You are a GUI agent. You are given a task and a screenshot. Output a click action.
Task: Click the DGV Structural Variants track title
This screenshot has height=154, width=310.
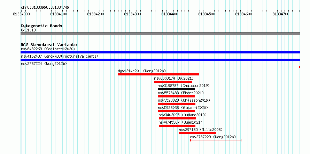(x=49, y=45)
